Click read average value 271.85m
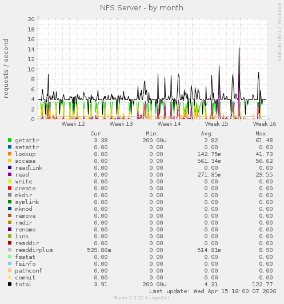Screen dimensions: 284x304 (209, 175)
